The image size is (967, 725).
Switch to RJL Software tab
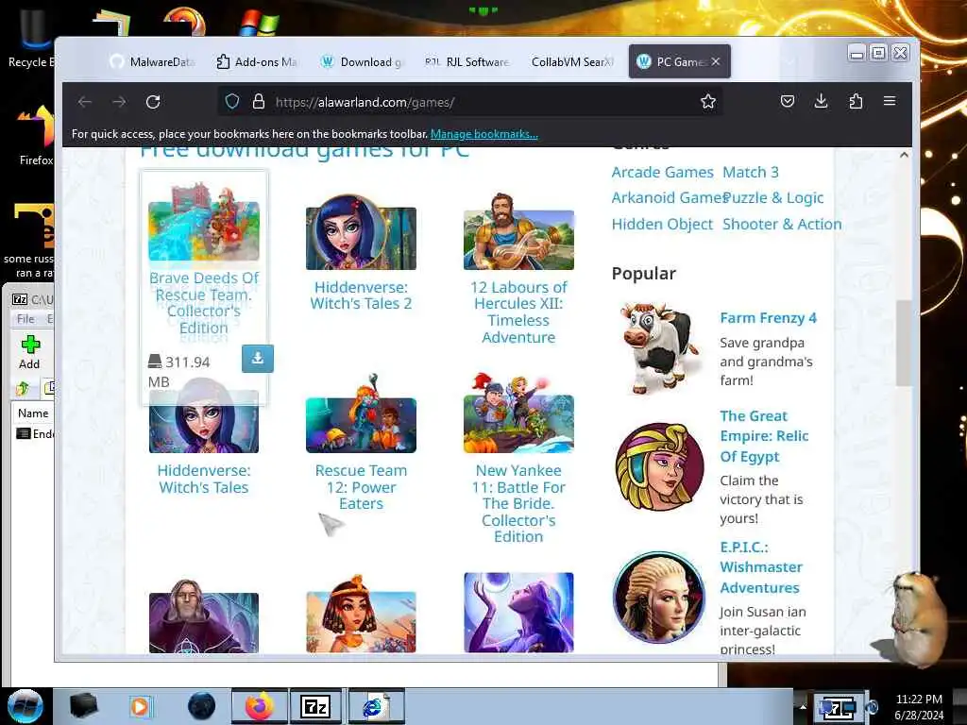pyautogui.click(x=467, y=61)
